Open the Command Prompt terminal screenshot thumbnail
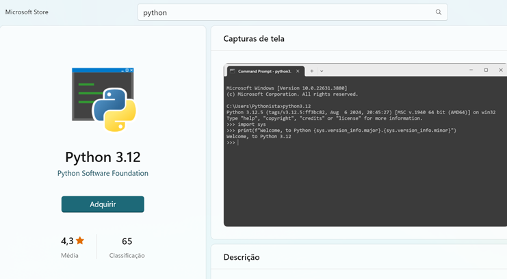The height and width of the screenshot is (279, 507). [365, 145]
